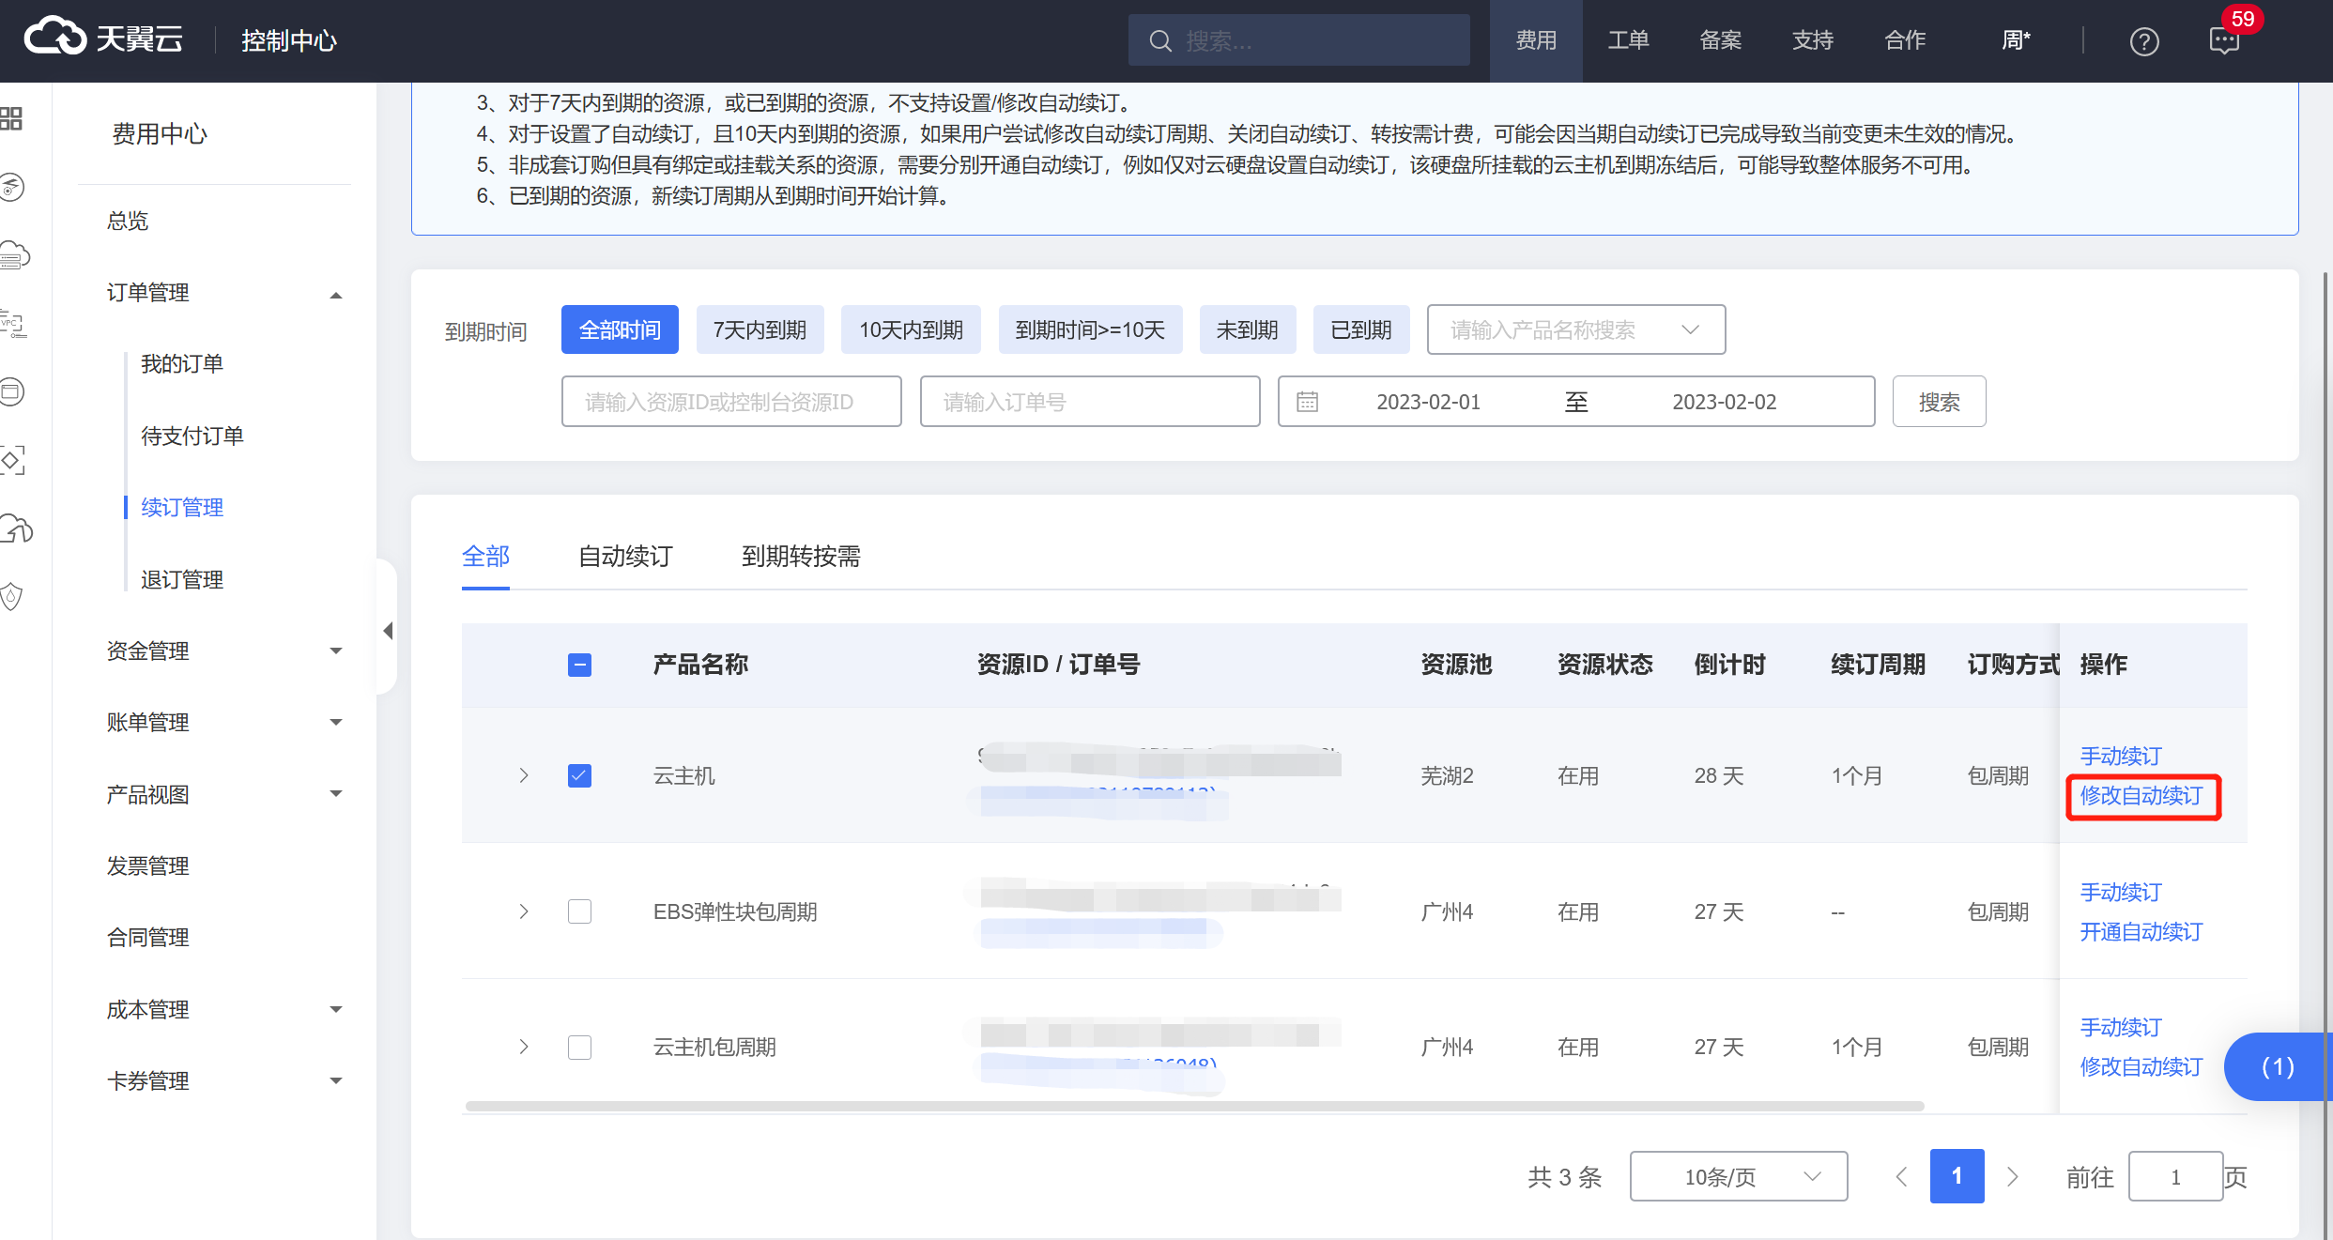Click the calendar icon in date range
This screenshot has width=2333, height=1240.
[1307, 402]
